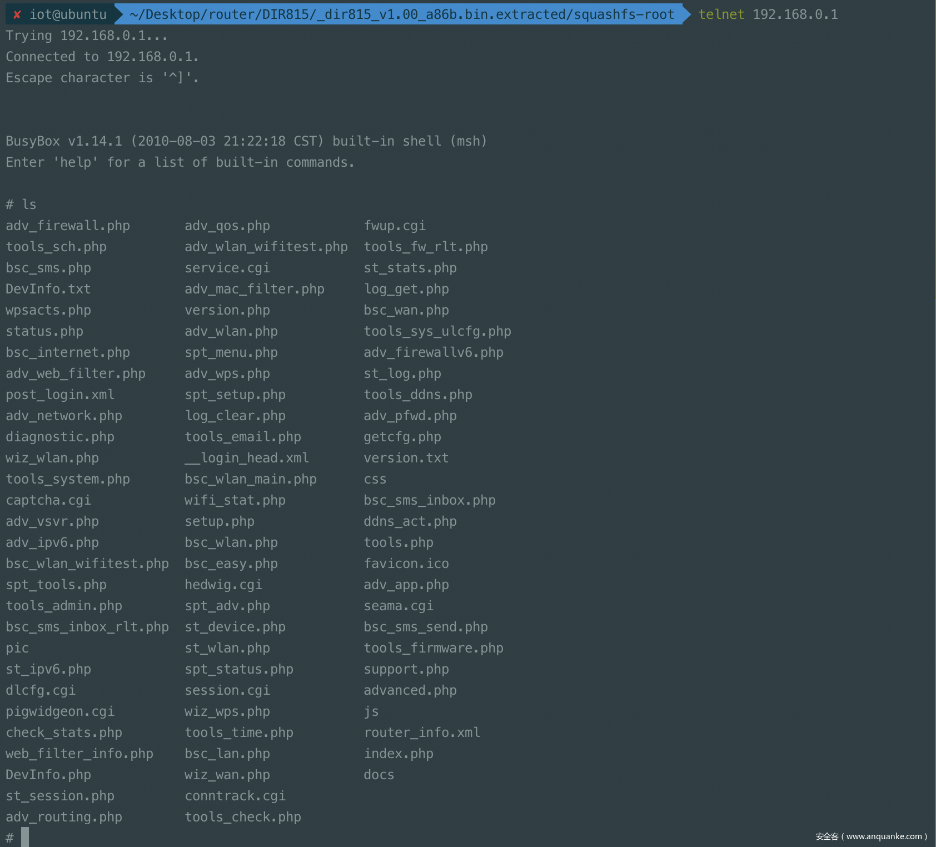Click on fwup.cgi file name
The image size is (936, 847).
[395, 226]
